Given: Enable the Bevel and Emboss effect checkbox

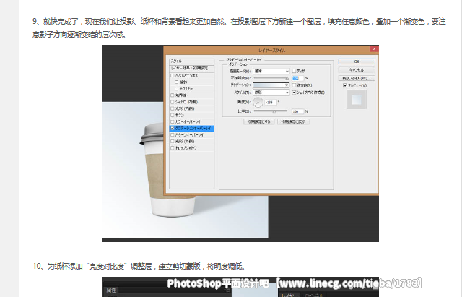Looking at the screenshot, I should click(171, 74).
